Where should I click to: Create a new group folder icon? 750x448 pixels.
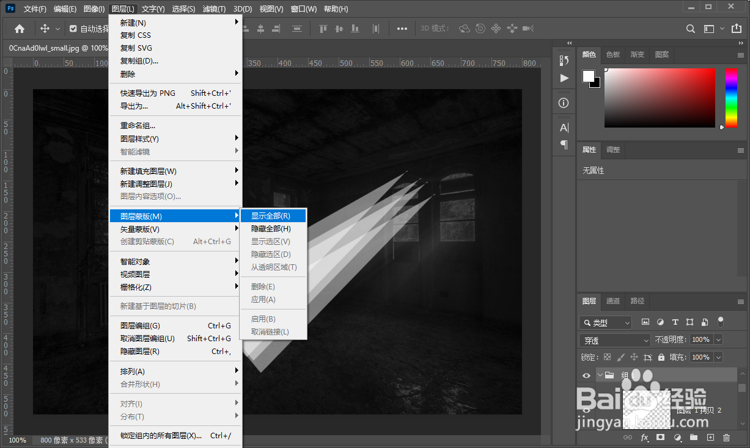[694, 438]
